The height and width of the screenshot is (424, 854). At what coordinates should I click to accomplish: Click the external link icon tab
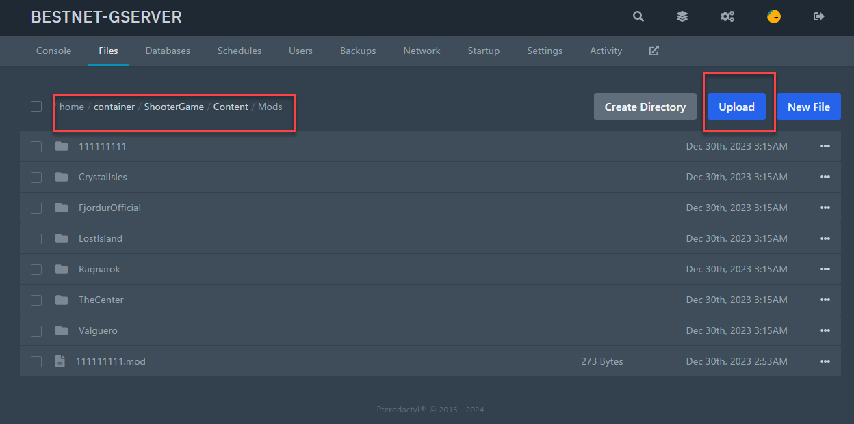[x=654, y=51]
